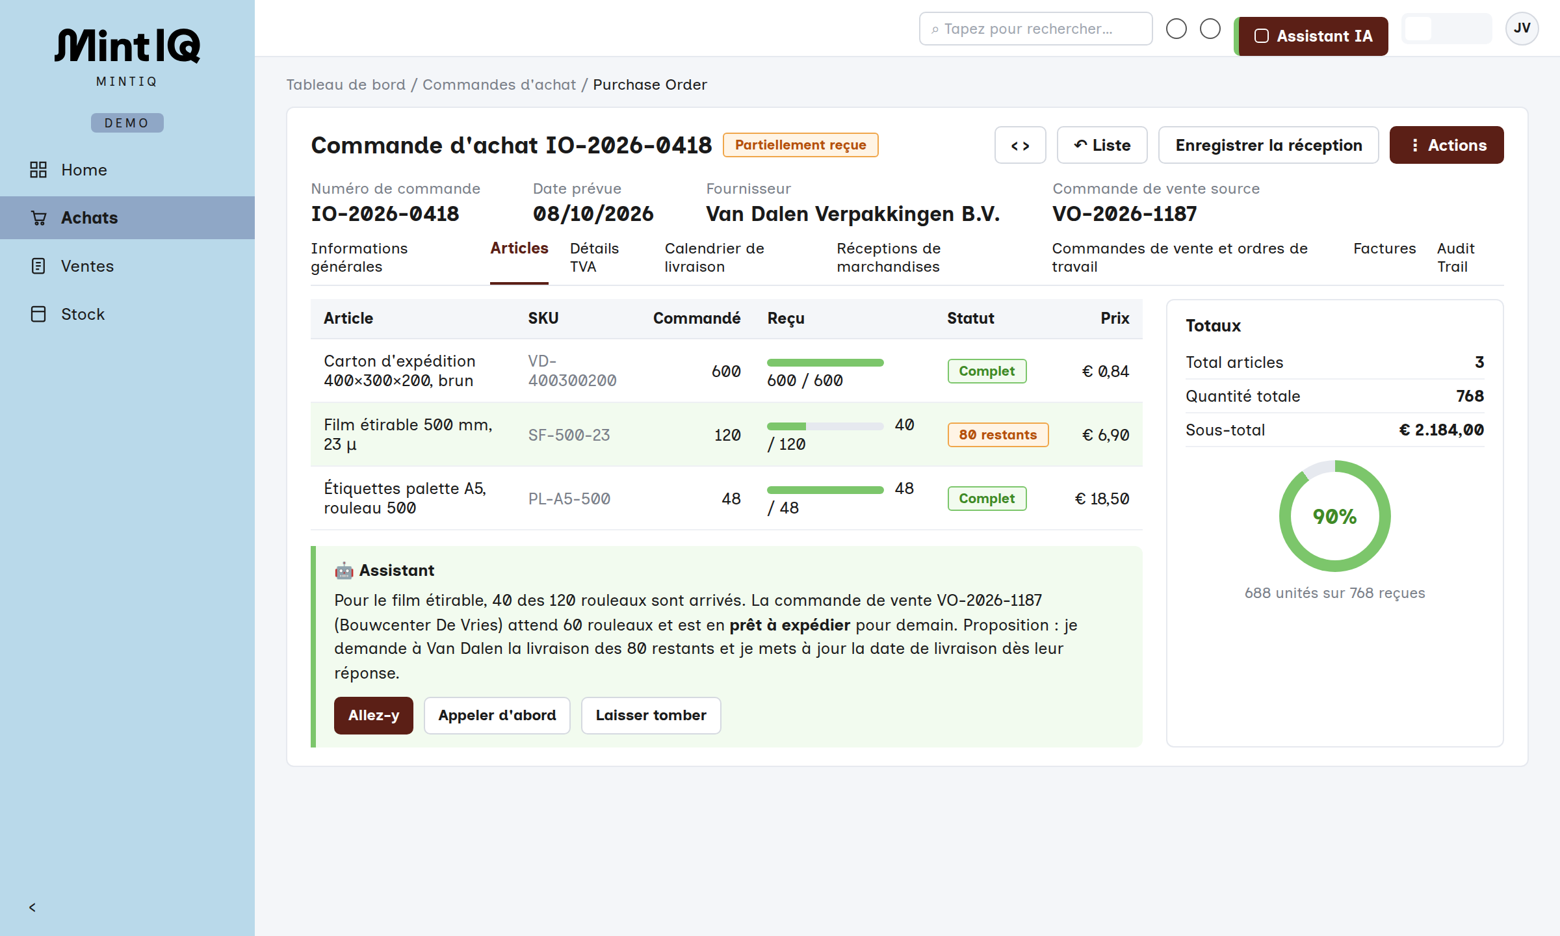Viewport: 1560px width, 936px height.
Task: Navigate to Tableau de bord breadcrumb
Action: coord(346,84)
